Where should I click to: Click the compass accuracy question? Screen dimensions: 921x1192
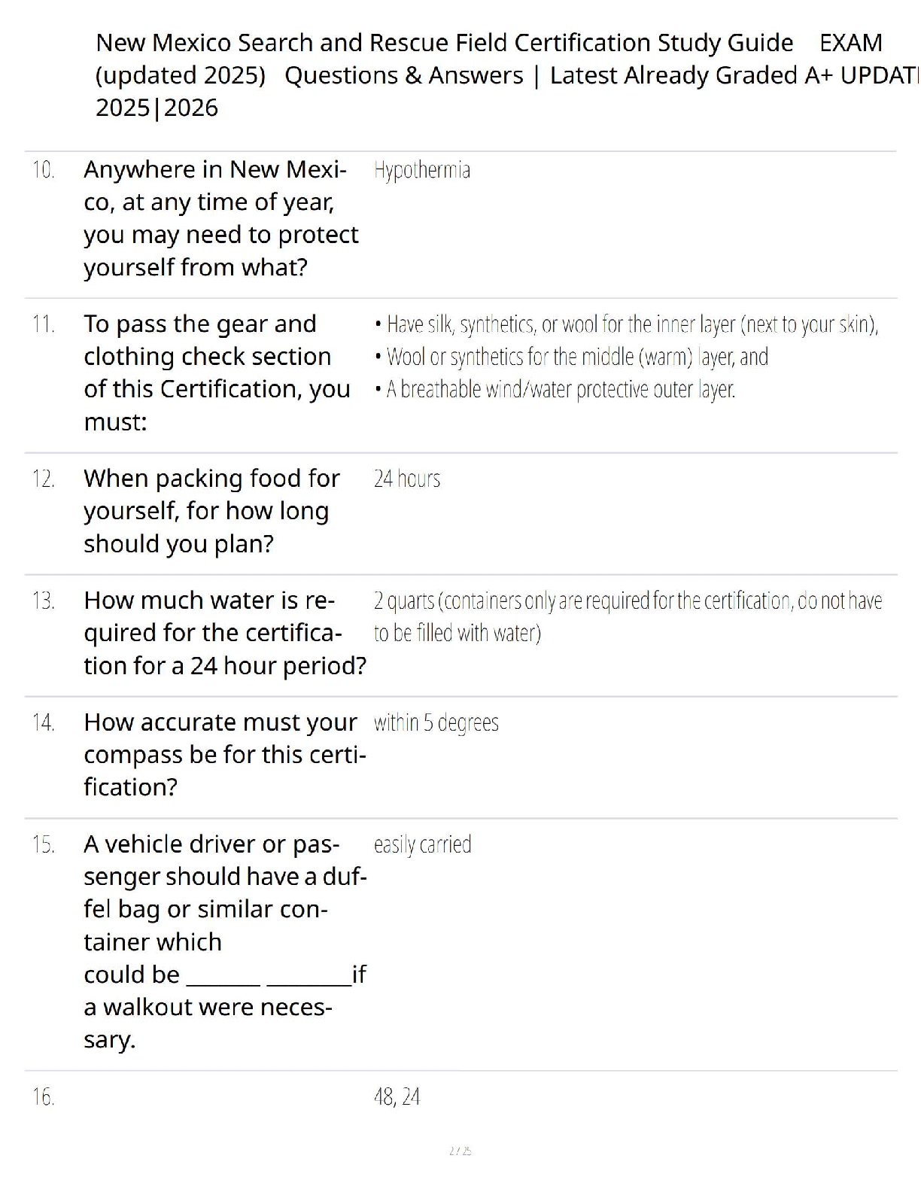click(224, 755)
